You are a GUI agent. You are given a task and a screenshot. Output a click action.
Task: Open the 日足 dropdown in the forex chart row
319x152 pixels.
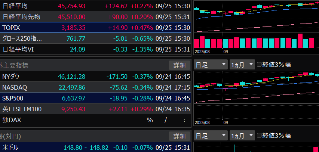coord(211,135)
